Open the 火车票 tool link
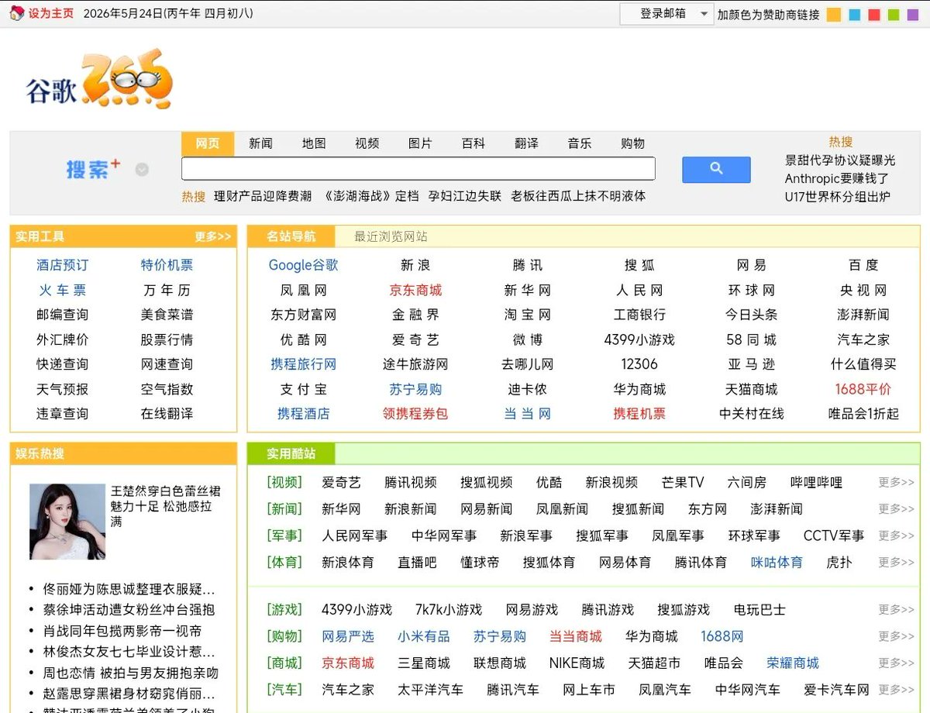The image size is (930, 713). 62,290
